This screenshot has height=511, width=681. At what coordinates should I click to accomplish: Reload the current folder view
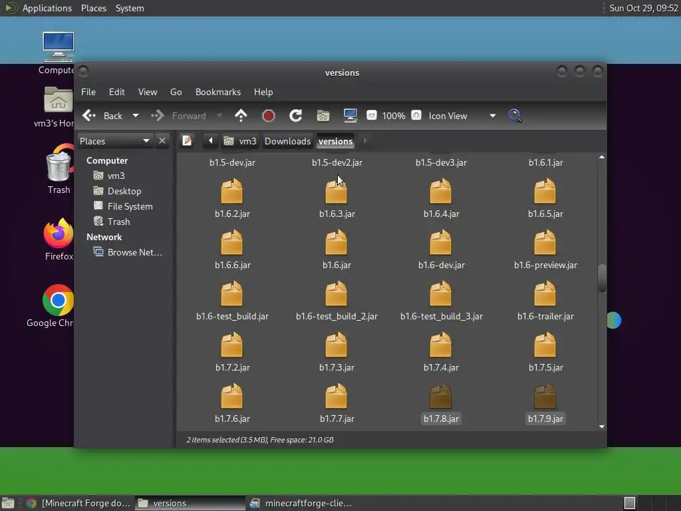[296, 116]
